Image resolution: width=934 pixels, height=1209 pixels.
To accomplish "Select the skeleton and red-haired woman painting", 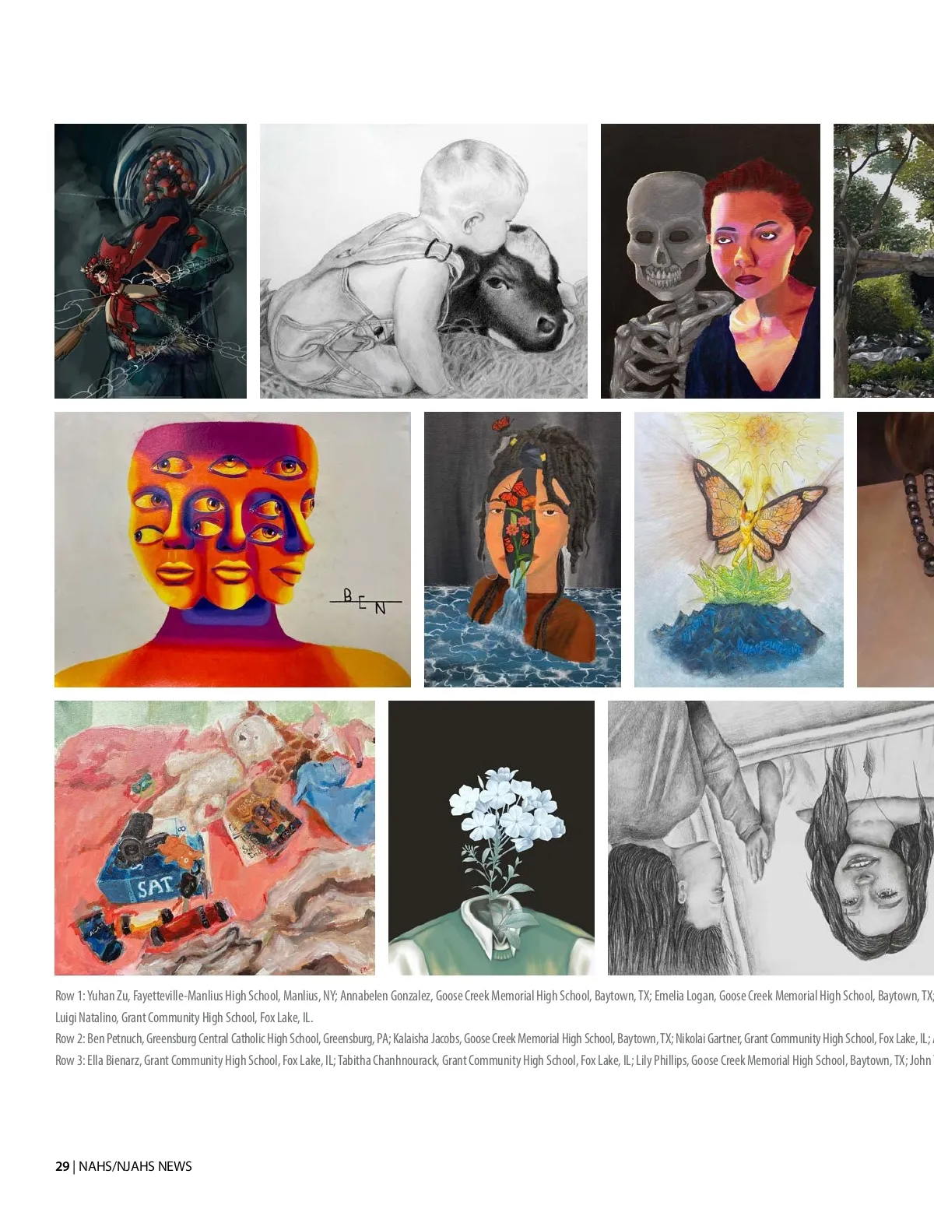I will point(711,261).
